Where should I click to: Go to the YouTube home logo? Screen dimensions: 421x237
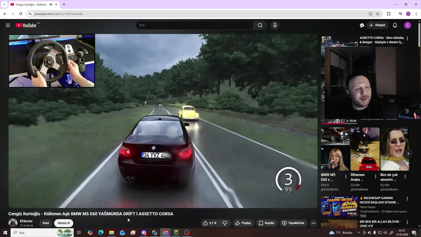pos(26,25)
